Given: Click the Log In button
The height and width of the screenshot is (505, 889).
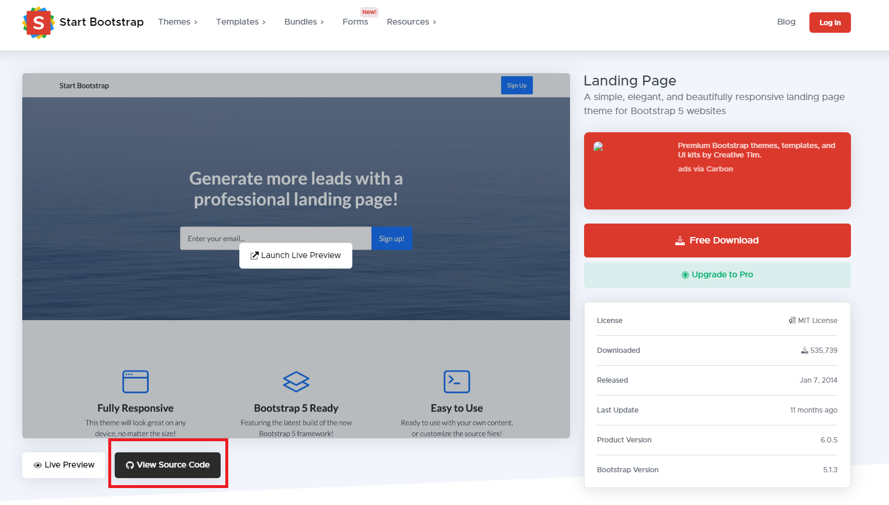Looking at the screenshot, I should coord(830,23).
